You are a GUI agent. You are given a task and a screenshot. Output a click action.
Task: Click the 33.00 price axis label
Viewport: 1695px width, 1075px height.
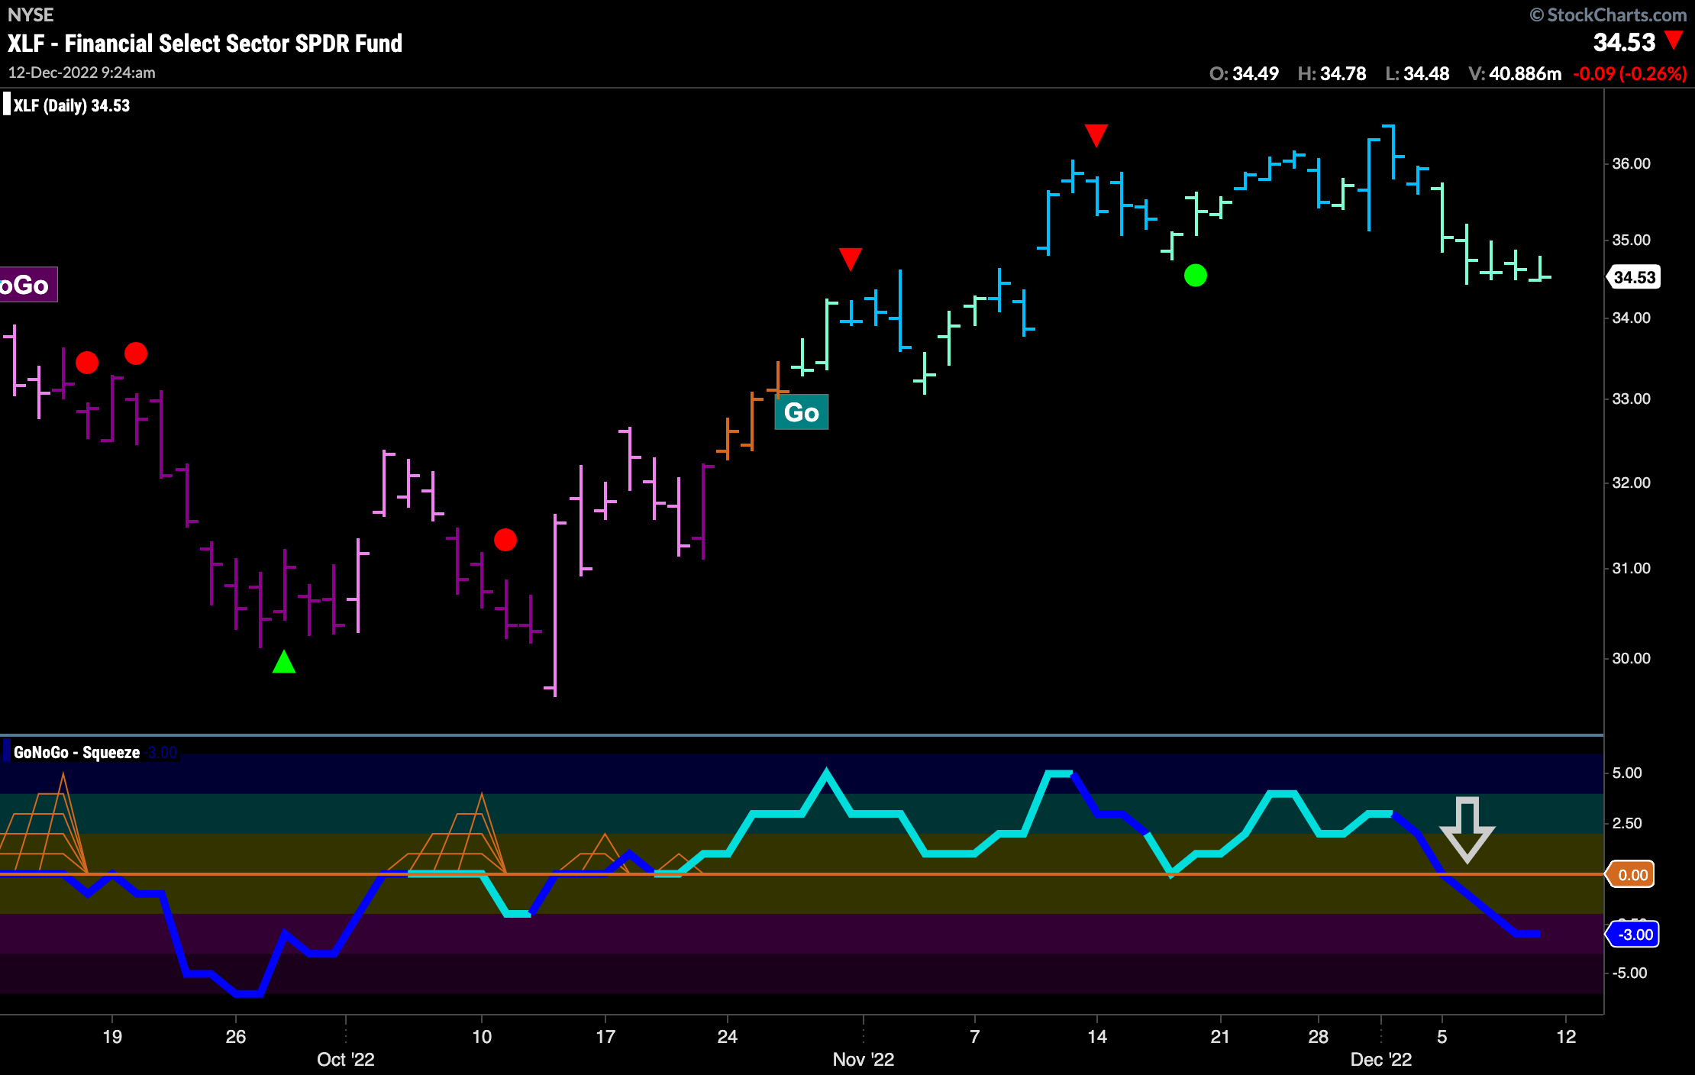point(1631,399)
